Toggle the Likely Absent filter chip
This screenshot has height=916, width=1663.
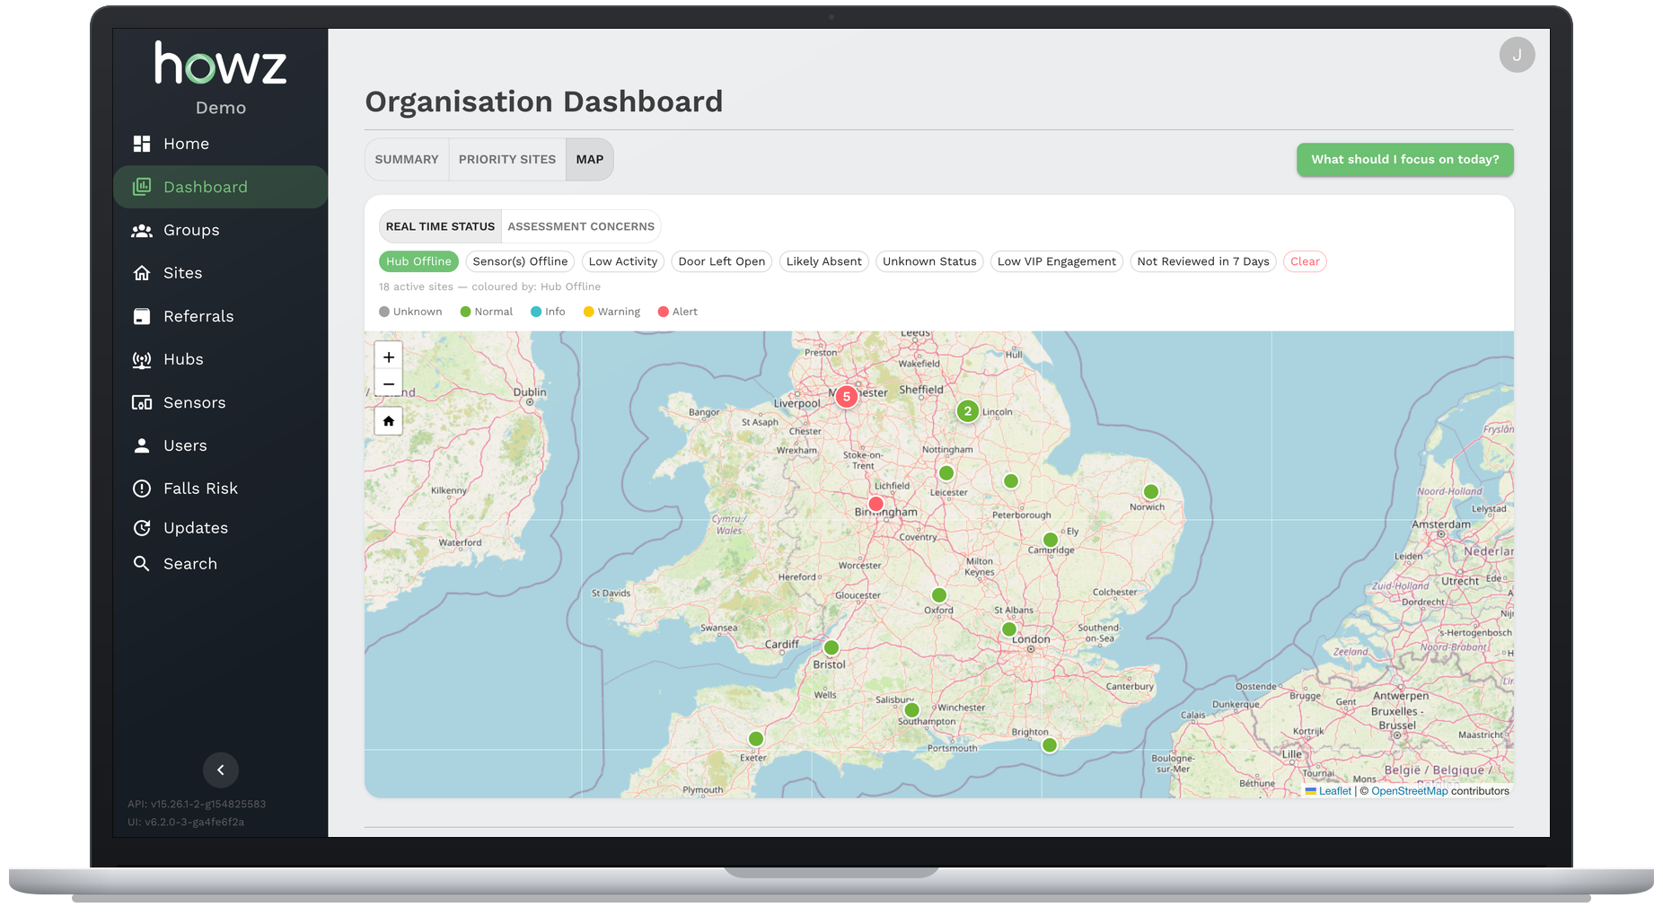pyautogui.click(x=823, y=261)
